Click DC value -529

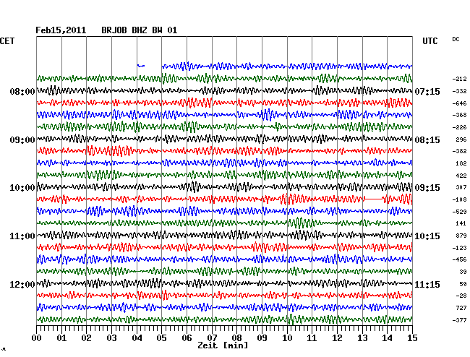point(459,212)
